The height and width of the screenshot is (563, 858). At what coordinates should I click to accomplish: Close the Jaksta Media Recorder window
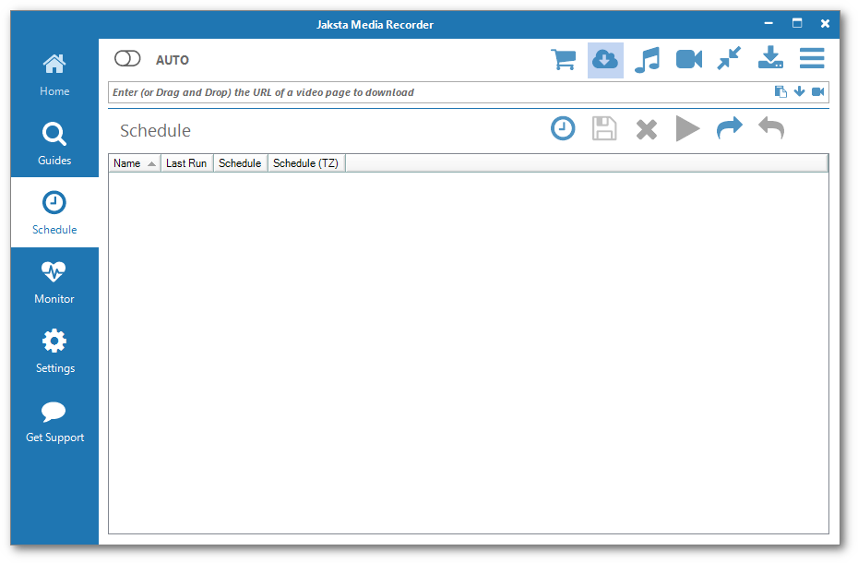825,24
